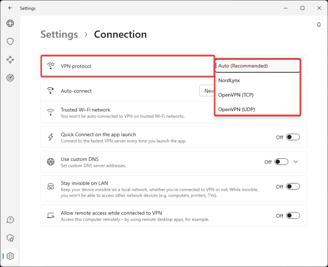Click the target Dark Web Monitor icon
Viewport: 328px width, 267px height.
pyautogui.click(x=10, y=78)
